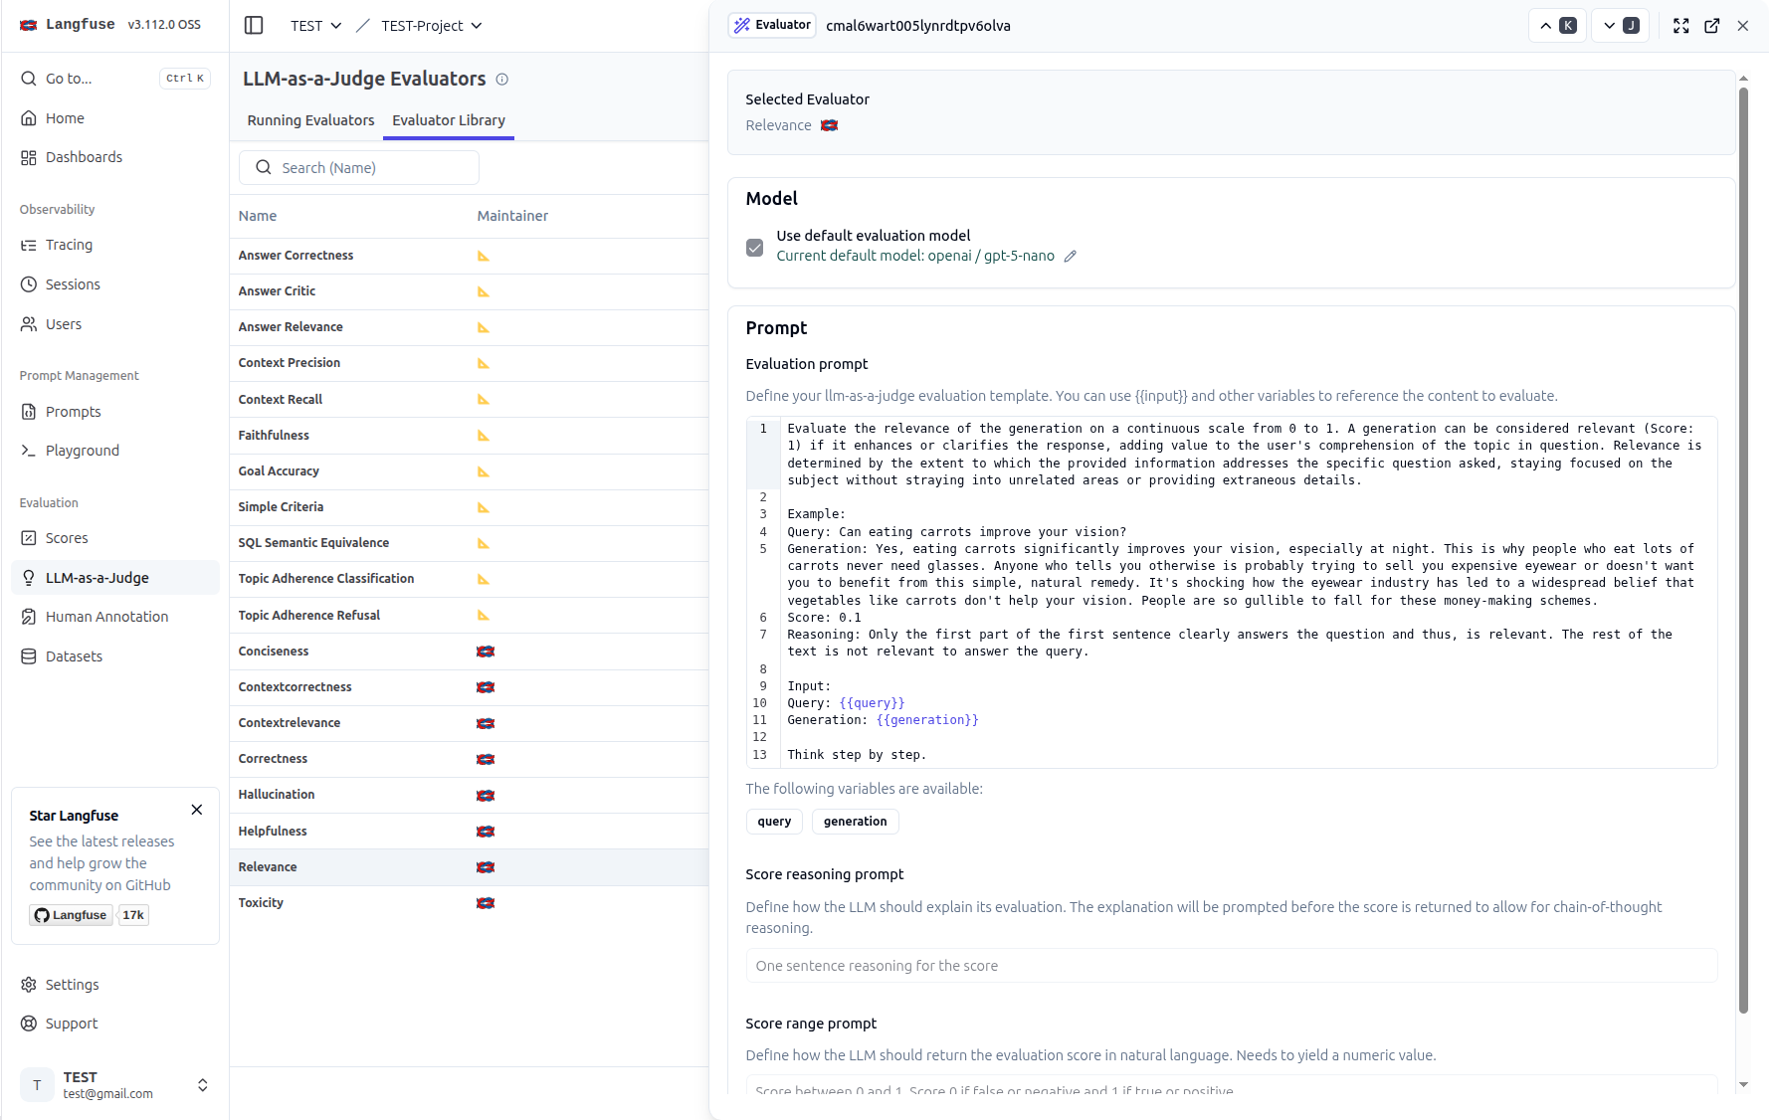Select Faithfulness evaluator row

pyautogui.click(x=469, y=436)
